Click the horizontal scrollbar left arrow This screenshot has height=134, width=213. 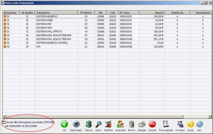click(x=4, y=116)
